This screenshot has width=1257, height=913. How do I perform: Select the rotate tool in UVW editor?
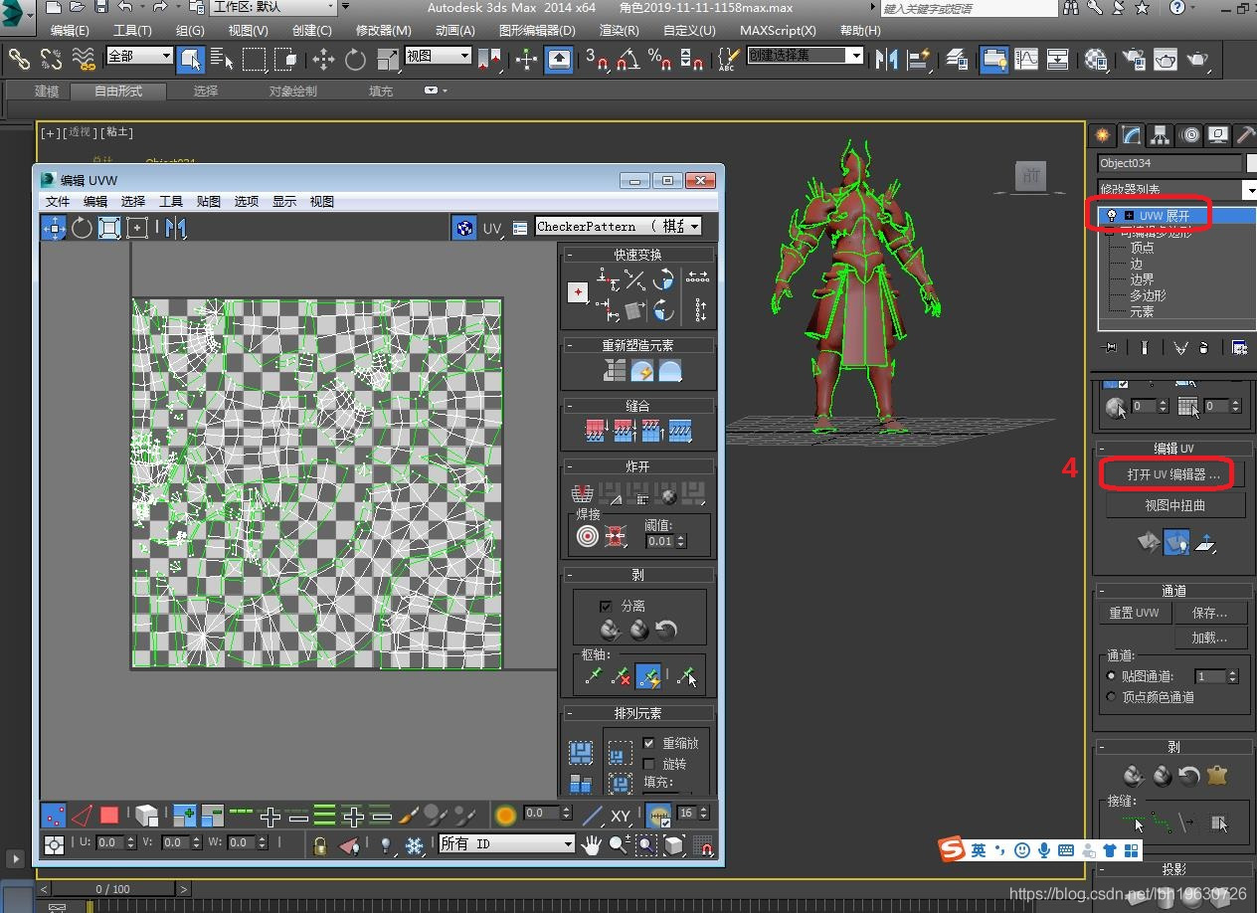pyautogui.click(x=82, y=228)
